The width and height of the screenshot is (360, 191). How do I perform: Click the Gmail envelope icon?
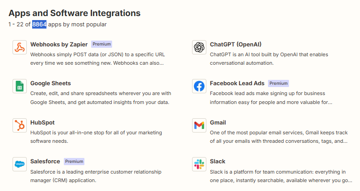199,125
